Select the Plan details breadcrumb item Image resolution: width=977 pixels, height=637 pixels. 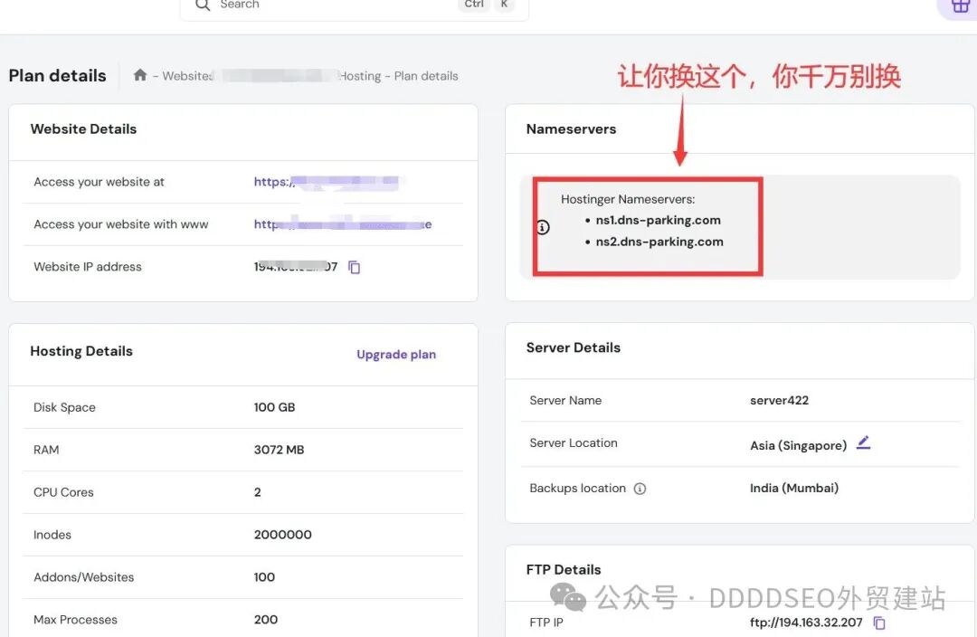tap(426, 76)
